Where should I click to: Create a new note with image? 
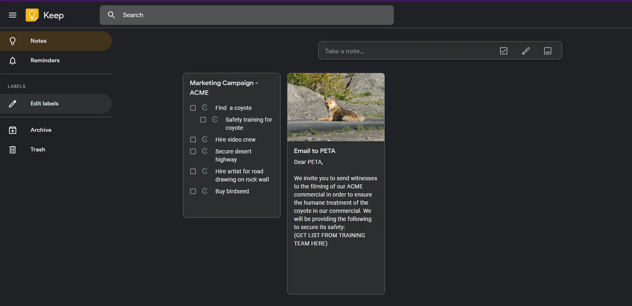(548, 51)
